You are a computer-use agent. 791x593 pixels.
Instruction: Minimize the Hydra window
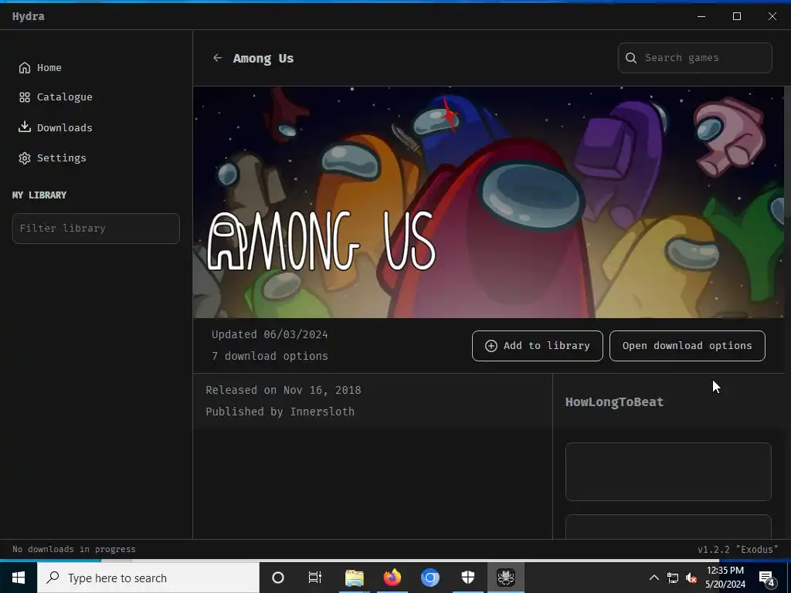701,16
